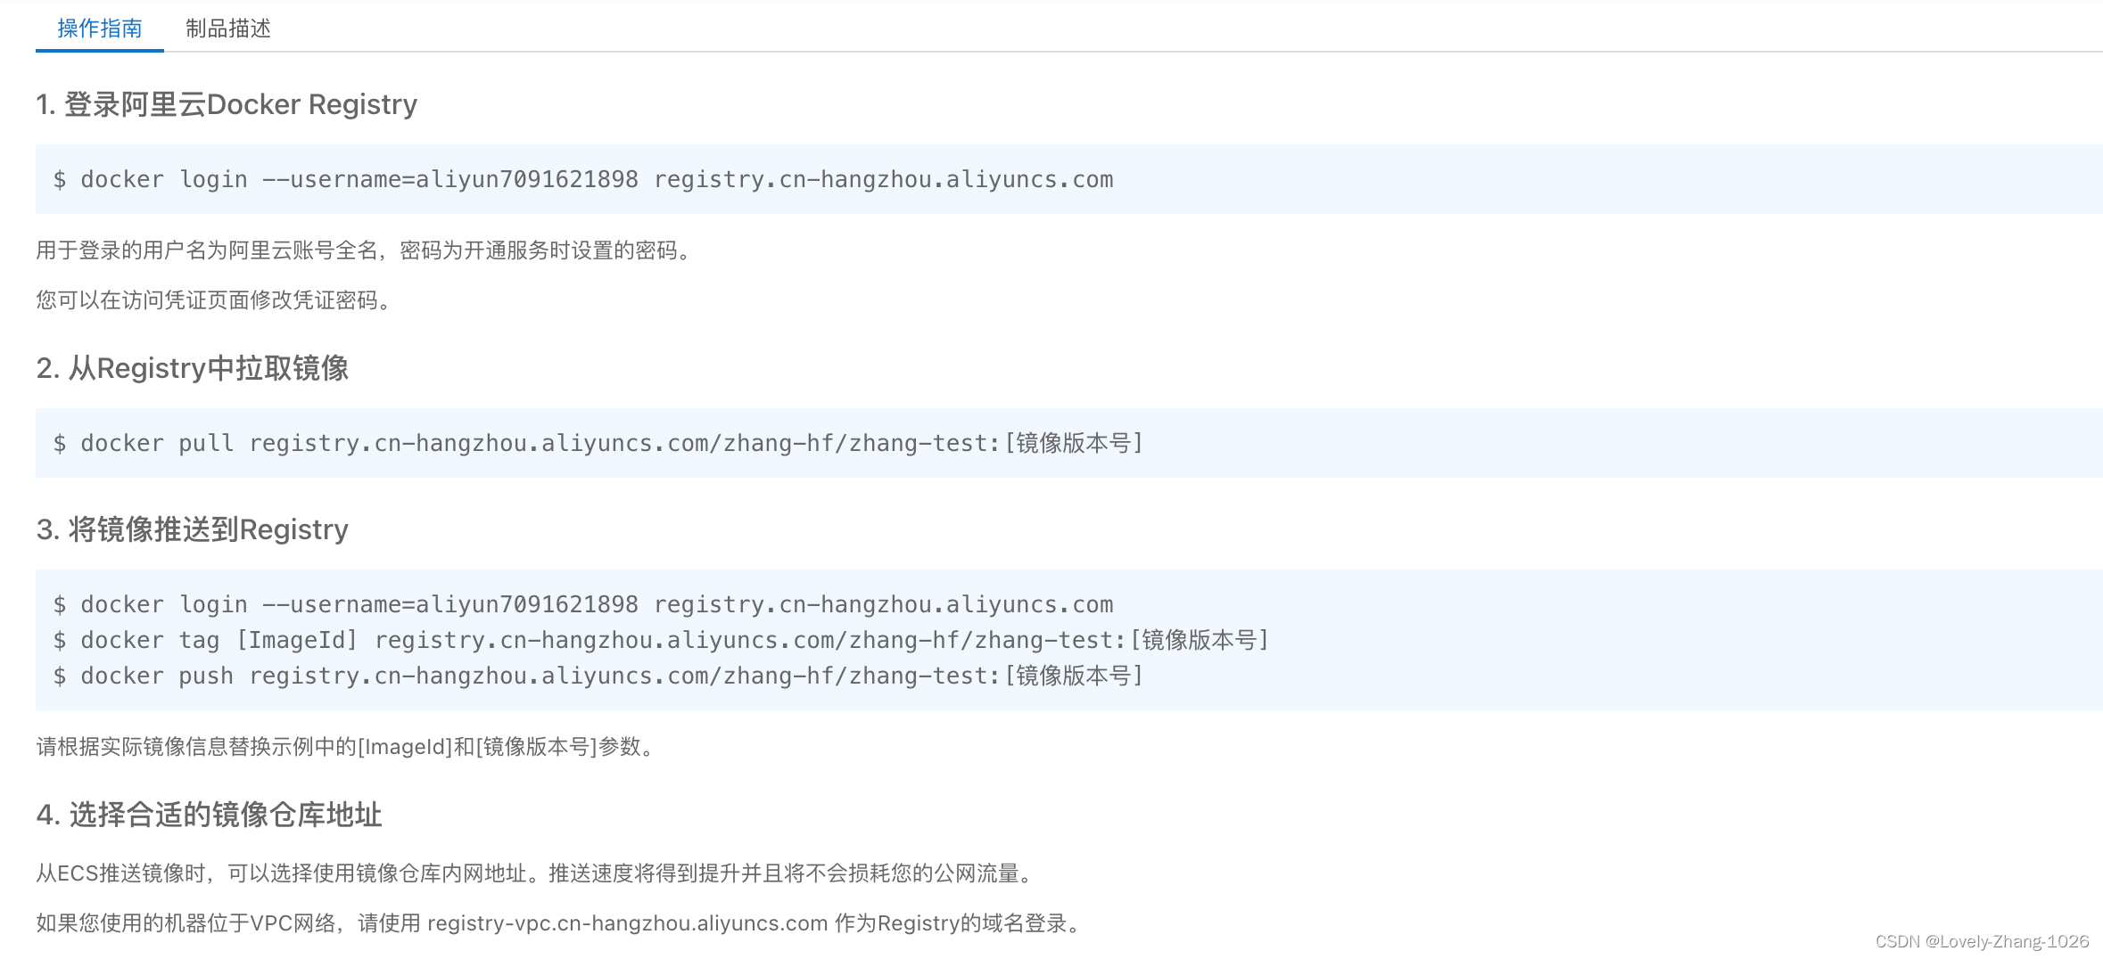Click heading 1. 登录阿里云Docker Registry
2103x959 pixels.
(x=227, y=104)
